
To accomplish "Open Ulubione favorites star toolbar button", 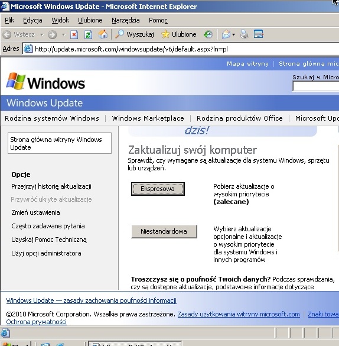I will pos(178,34).
